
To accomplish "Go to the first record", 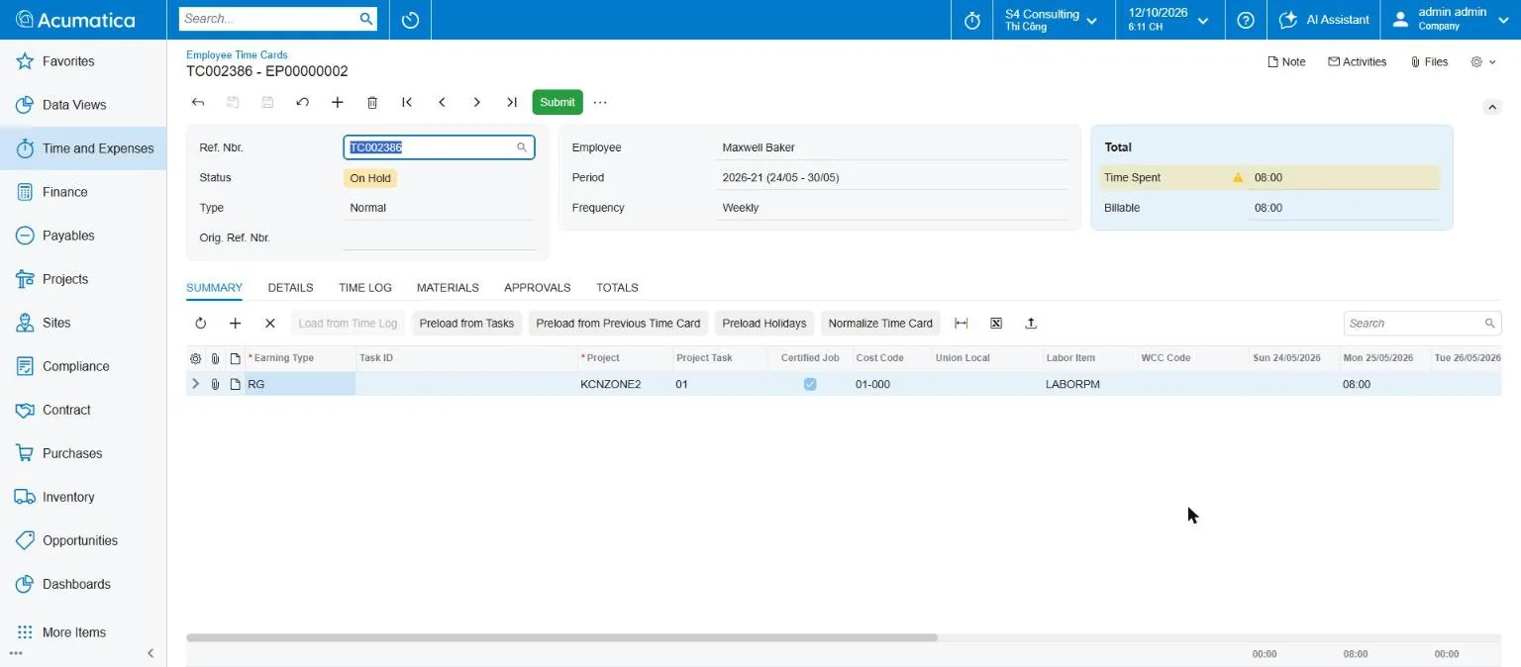I will (407, 102).
